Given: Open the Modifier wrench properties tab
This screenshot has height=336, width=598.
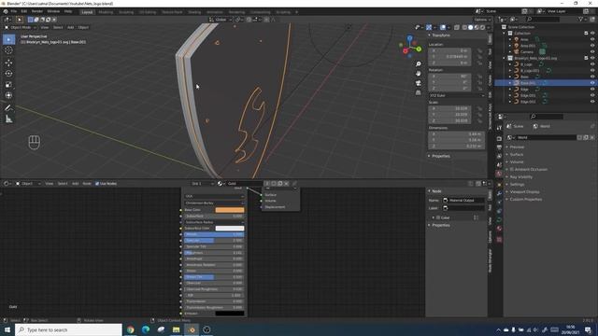Looking at the screenshot, I should pyautogui.click(x=499, y=193).
